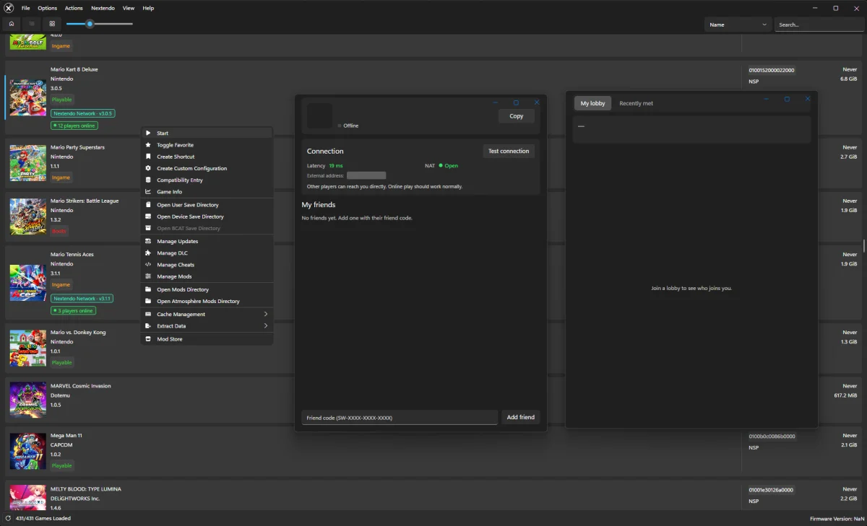The image size is (867, 526).
Task: Open the Options menu
Action: (x=48, y=8)
